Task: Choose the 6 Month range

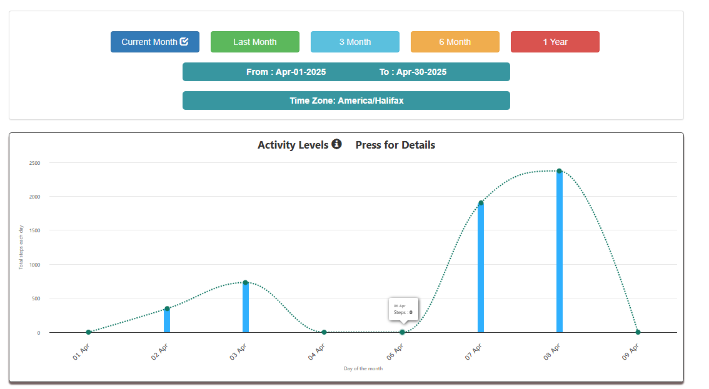Action: click(x=455, y=42)
